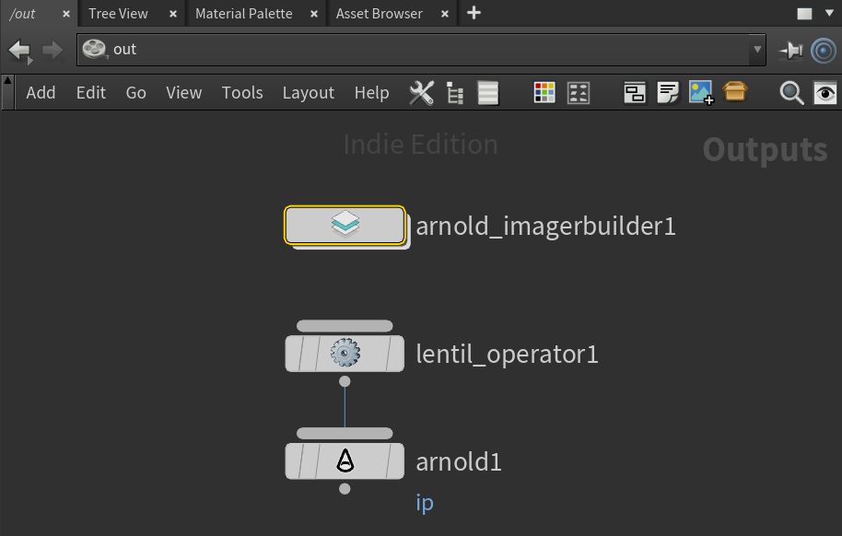Image resolution: width=842 pixels, height=536 pixels.
Task: Open the color palette grid icon
Action: [544, 93]
